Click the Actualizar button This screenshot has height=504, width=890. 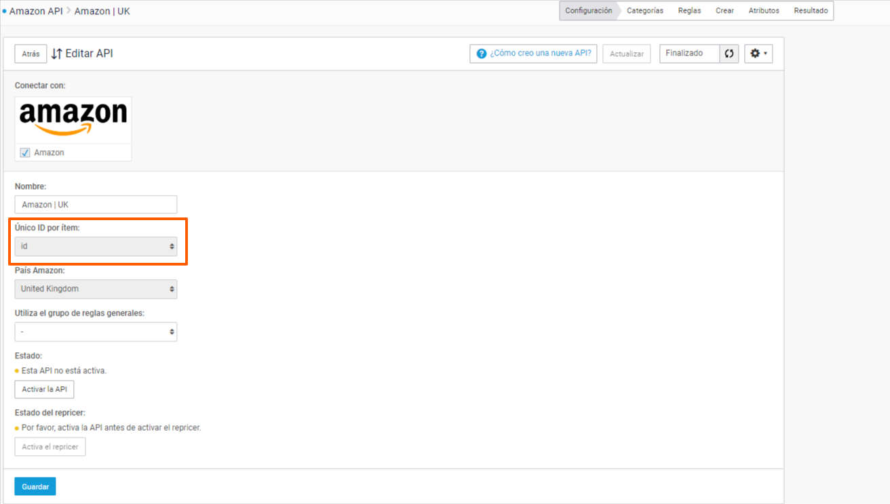[x=627, y=54]
